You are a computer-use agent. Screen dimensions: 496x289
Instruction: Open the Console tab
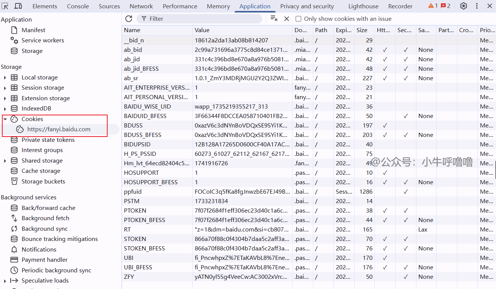[x=78, y=6]
